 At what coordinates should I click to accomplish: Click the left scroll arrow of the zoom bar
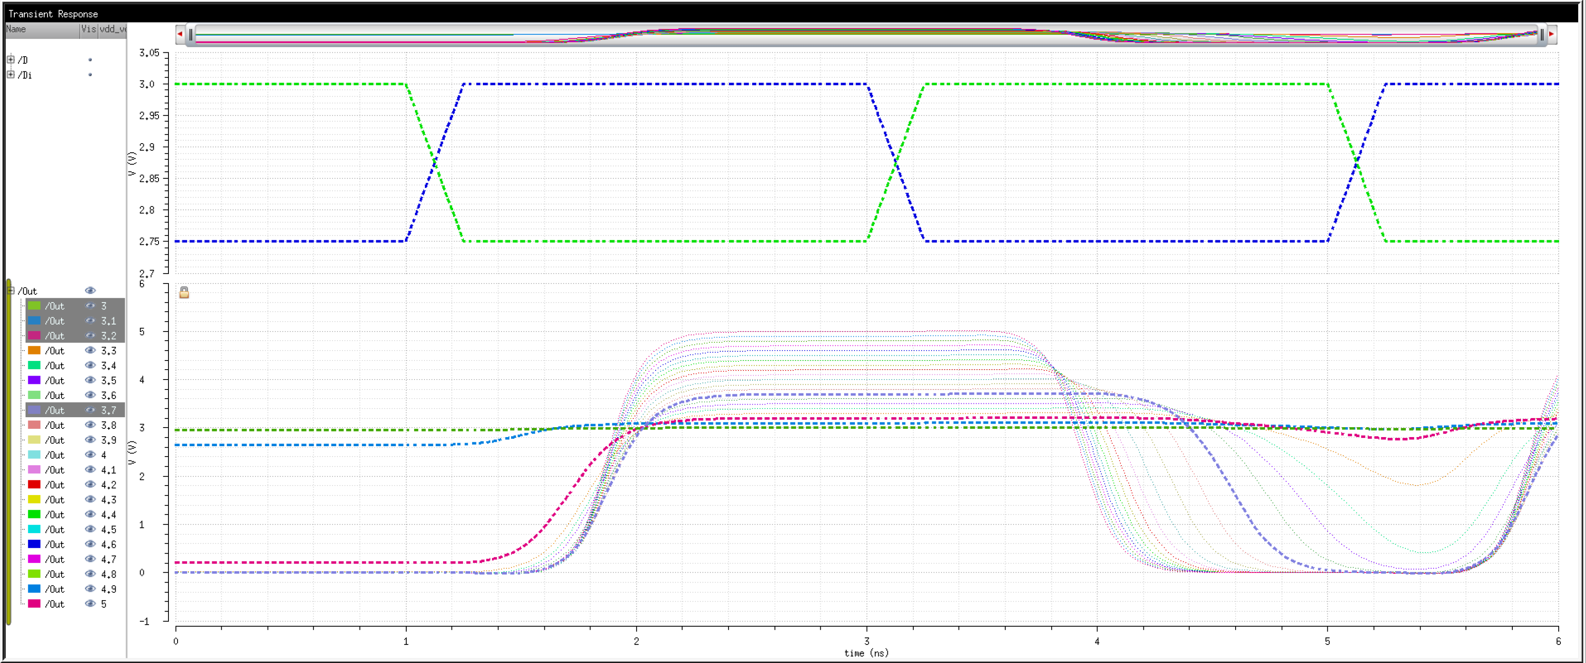coord(180,35)
